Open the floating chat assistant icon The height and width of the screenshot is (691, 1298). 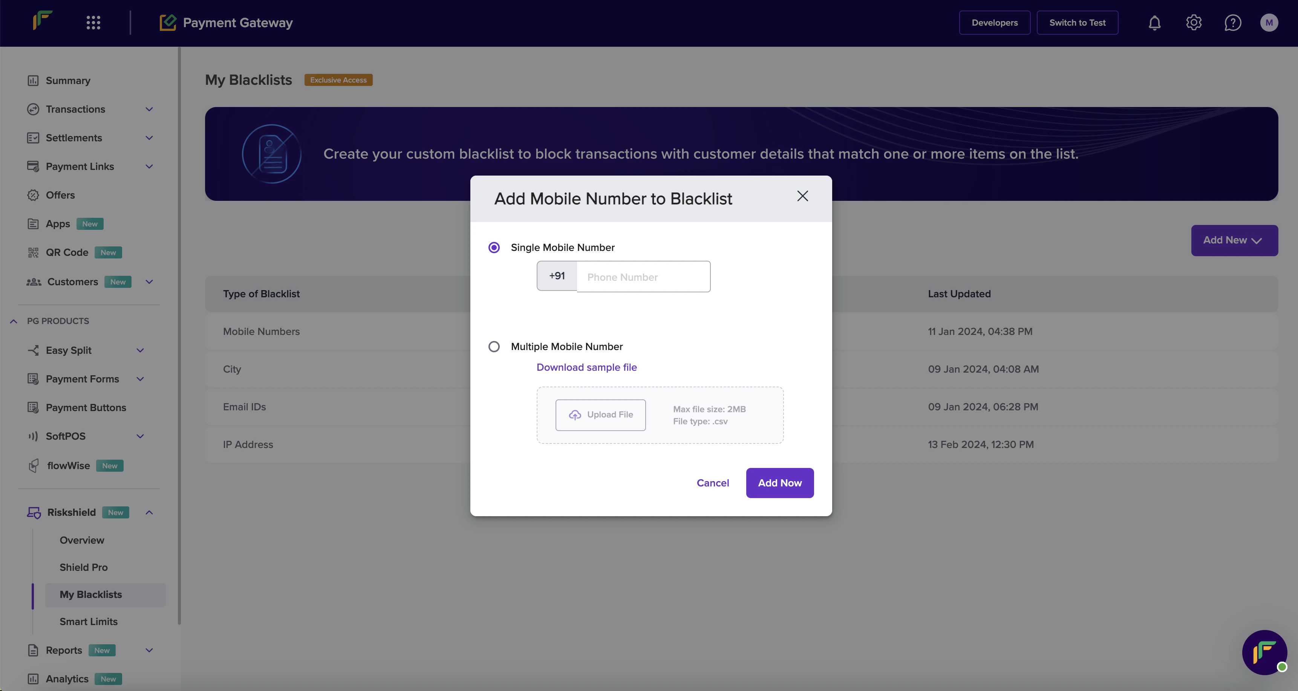tap(1264, 652)
